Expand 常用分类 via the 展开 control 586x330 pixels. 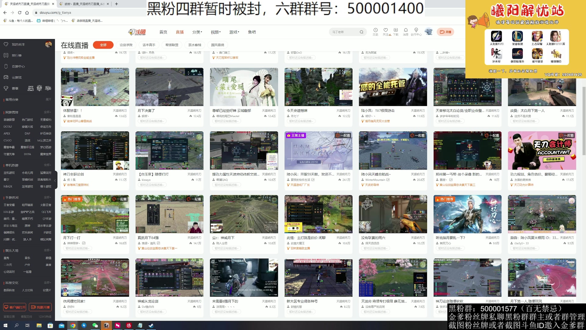(49, 99)
